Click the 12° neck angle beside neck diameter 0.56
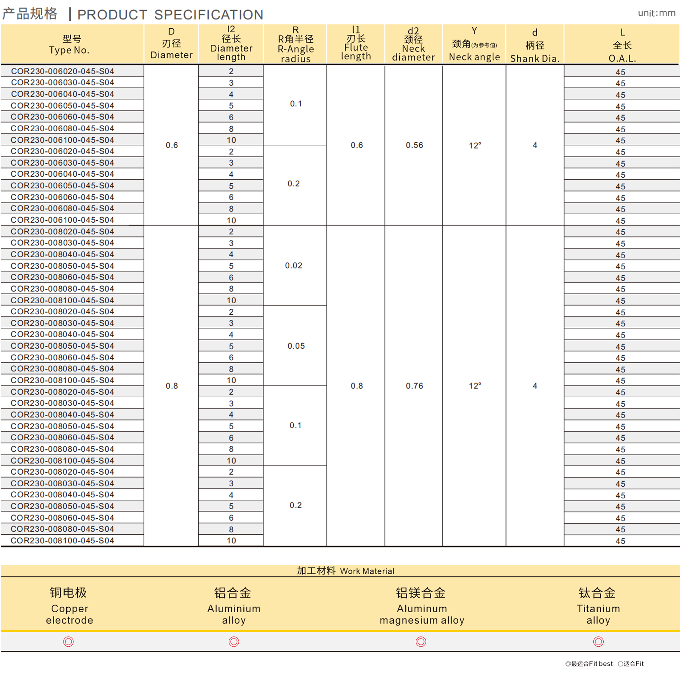681x674 pixels. pyautogui.click(x=475, y=145)
